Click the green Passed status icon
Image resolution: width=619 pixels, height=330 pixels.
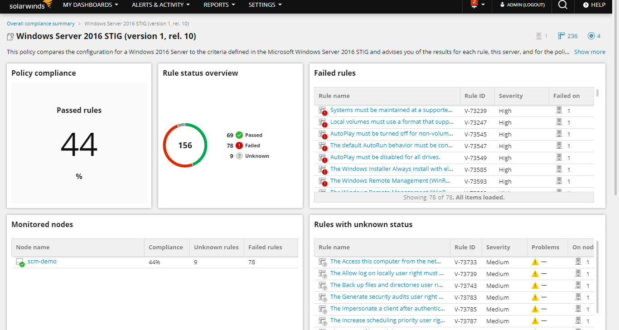point(239,135)
